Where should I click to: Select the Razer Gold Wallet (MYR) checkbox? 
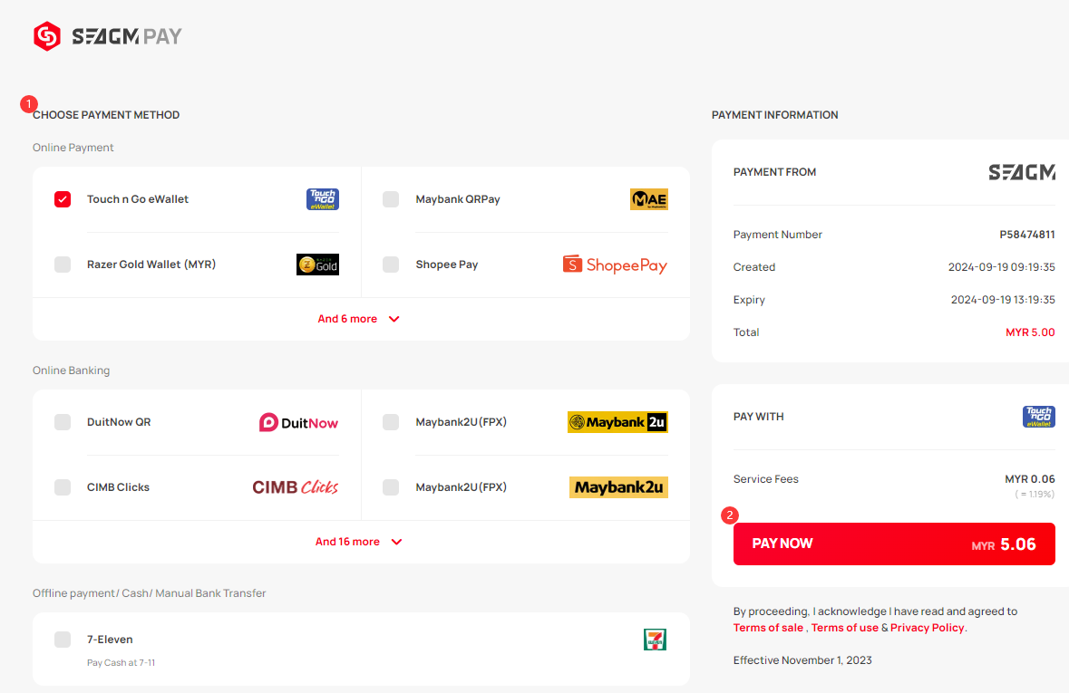(63, 265)
